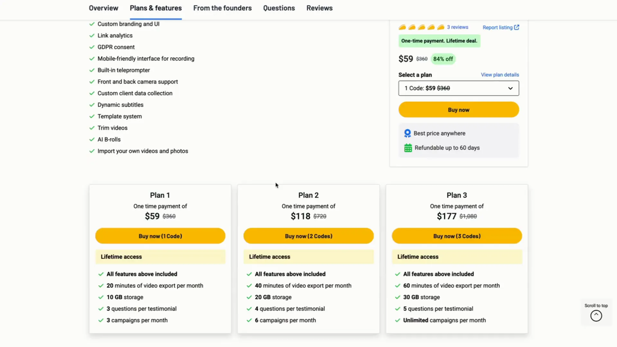The image size is (617, 347).
Task: Click 5 questions per testimonial text
Action: pyautogui.click(x=438, y=309)
